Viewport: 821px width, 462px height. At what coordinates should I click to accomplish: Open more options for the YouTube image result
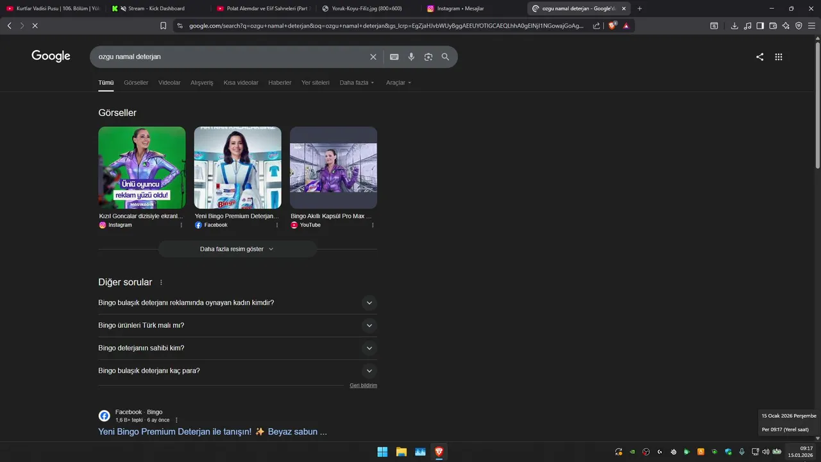pyautogui.click(x=373, y=225)
